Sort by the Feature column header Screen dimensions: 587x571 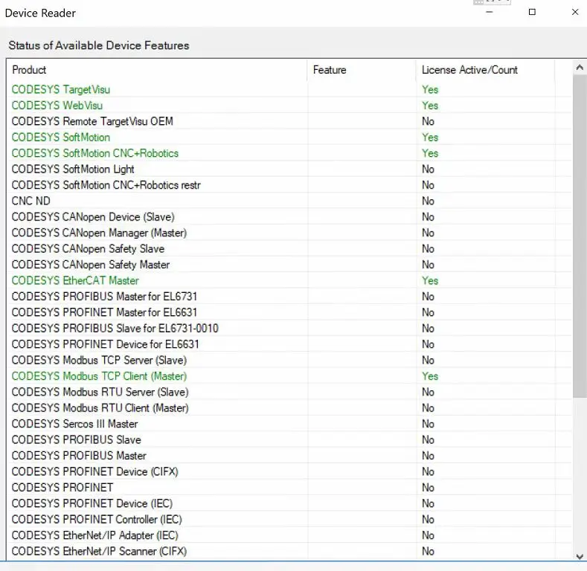(x=362, y=70)
